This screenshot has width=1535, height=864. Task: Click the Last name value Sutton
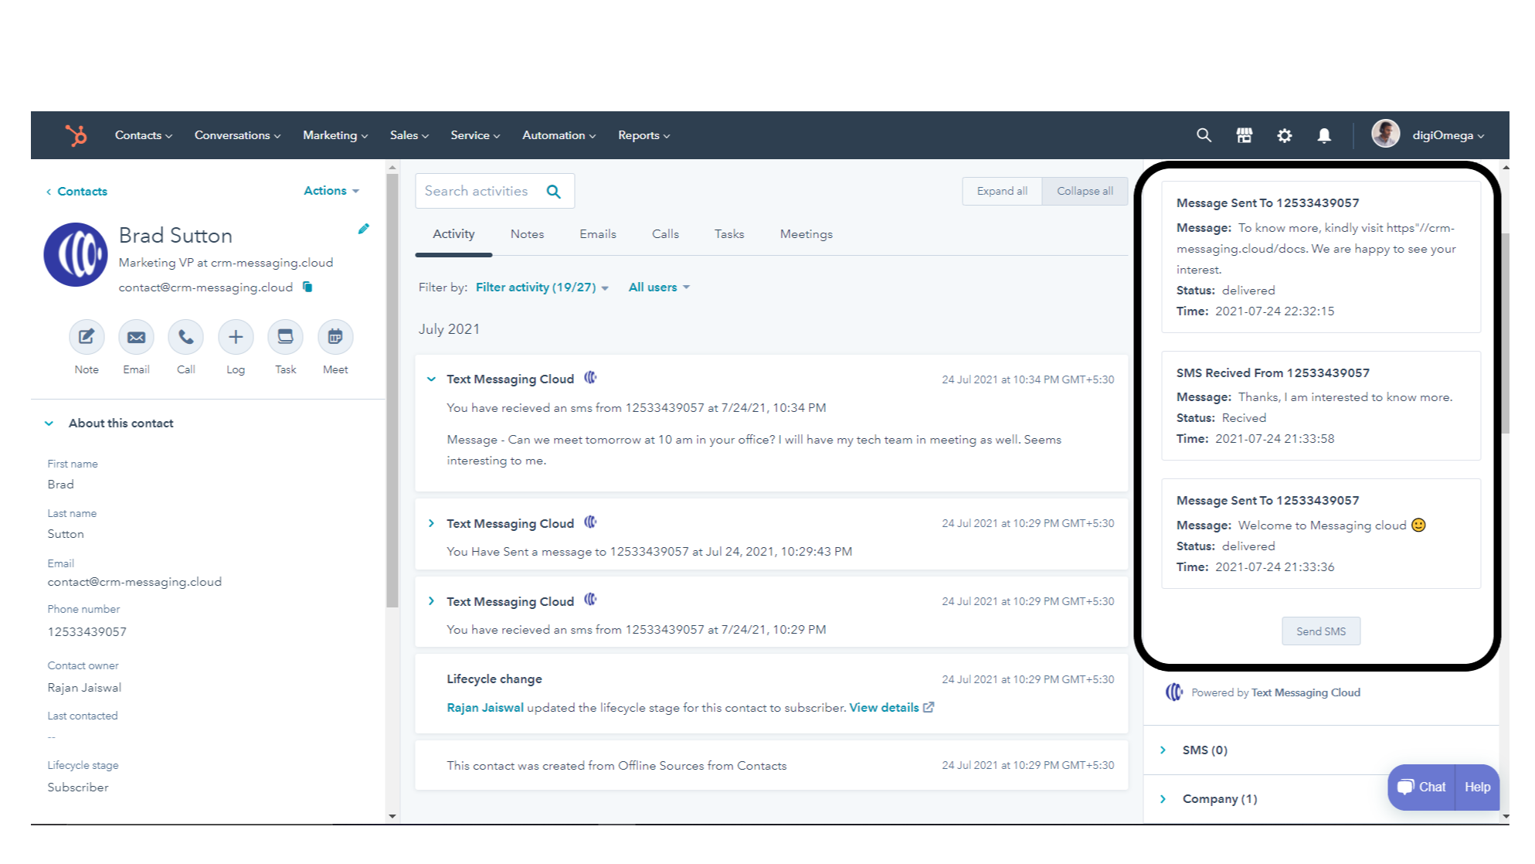[66, 534]
